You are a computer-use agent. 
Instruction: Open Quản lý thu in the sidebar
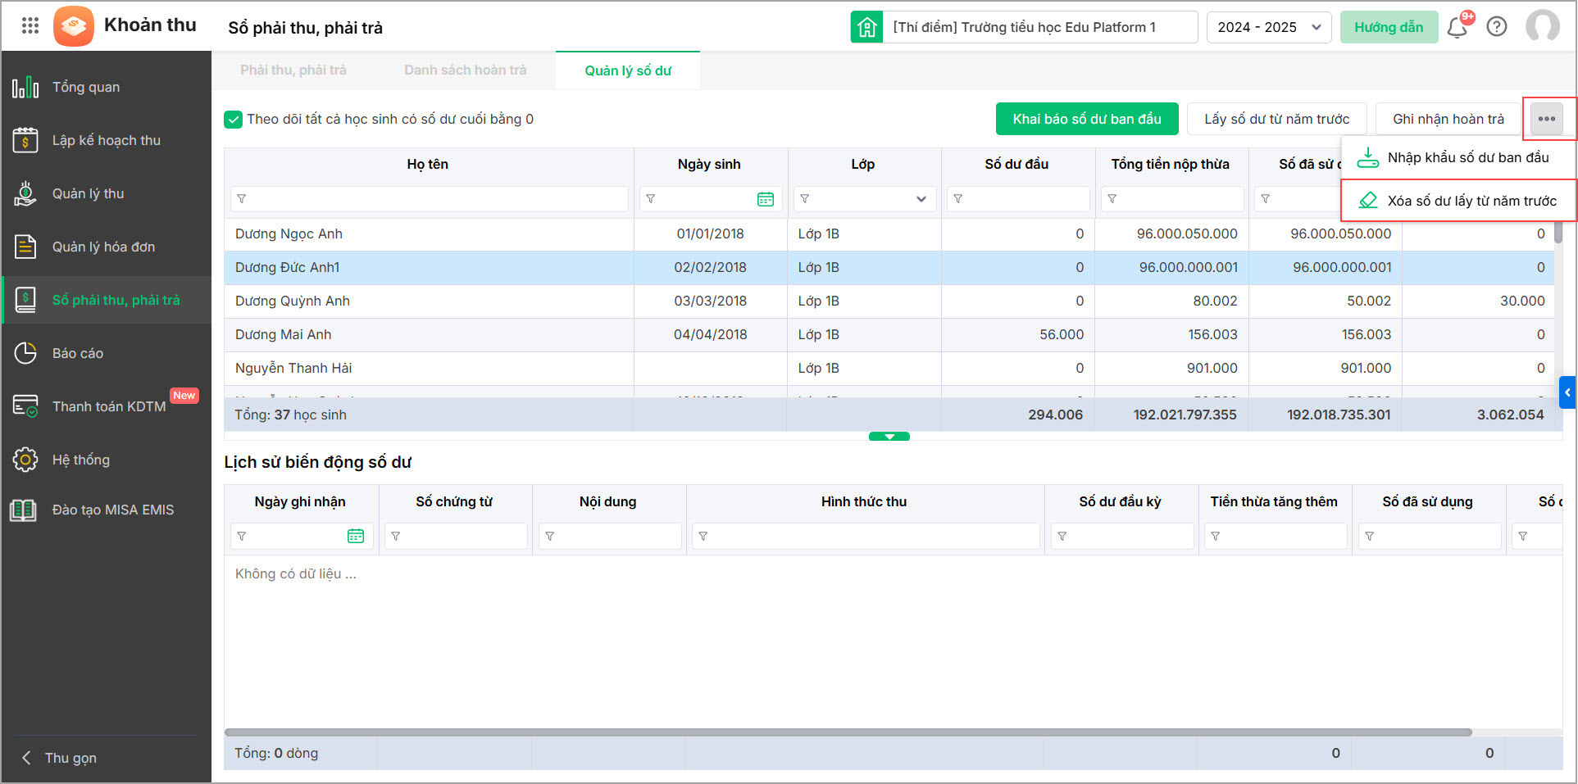click(107, 193)
